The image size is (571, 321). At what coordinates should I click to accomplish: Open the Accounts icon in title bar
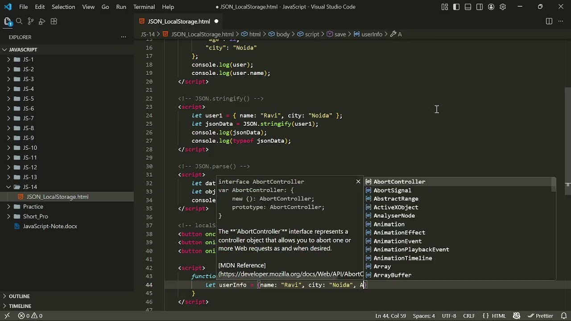pyautogui.click(x=491, y=7)
